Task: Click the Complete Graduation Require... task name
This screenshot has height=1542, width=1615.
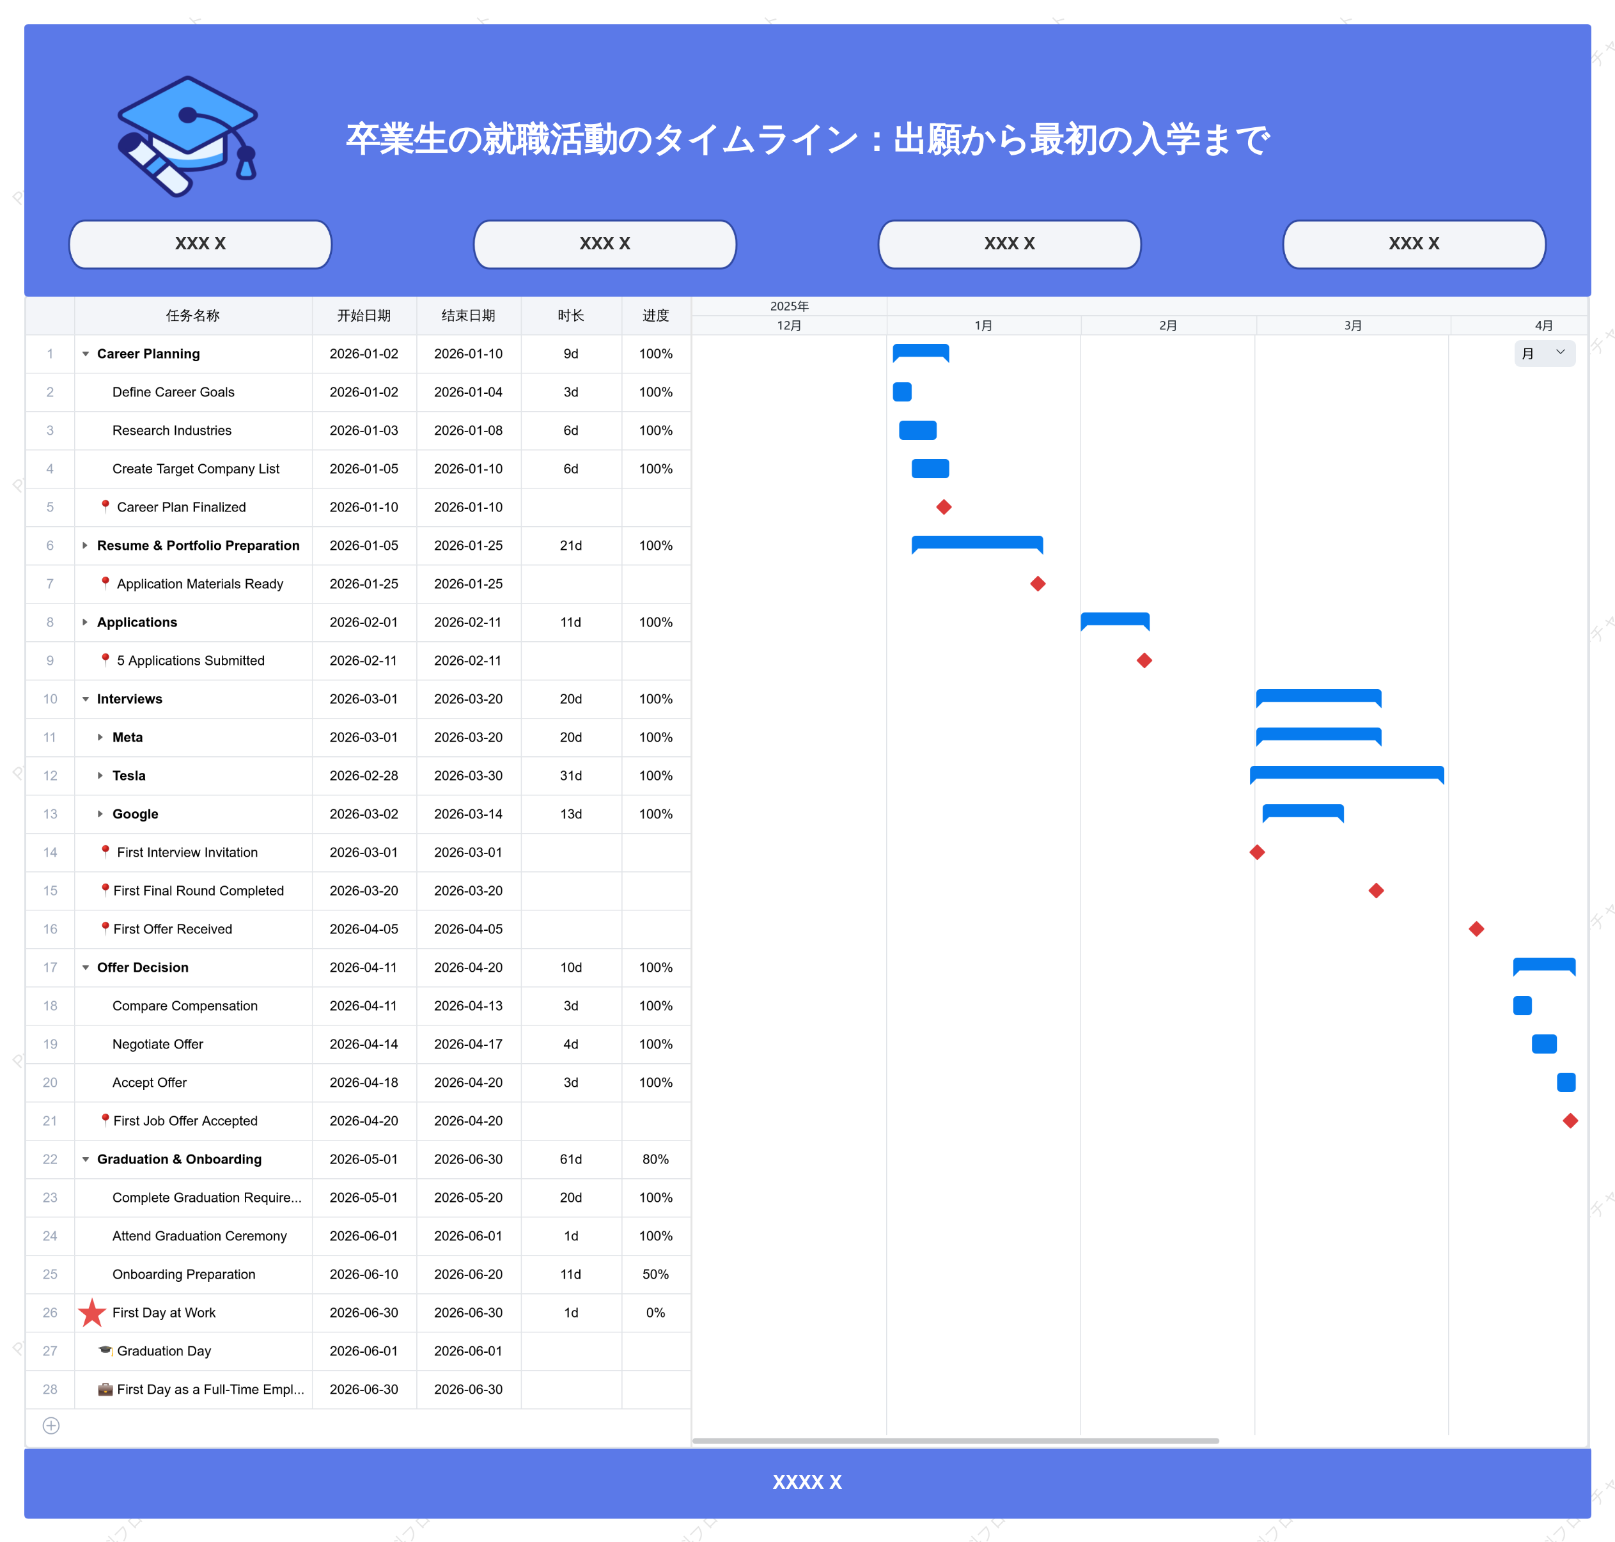Action: [x=207, y=1197]
